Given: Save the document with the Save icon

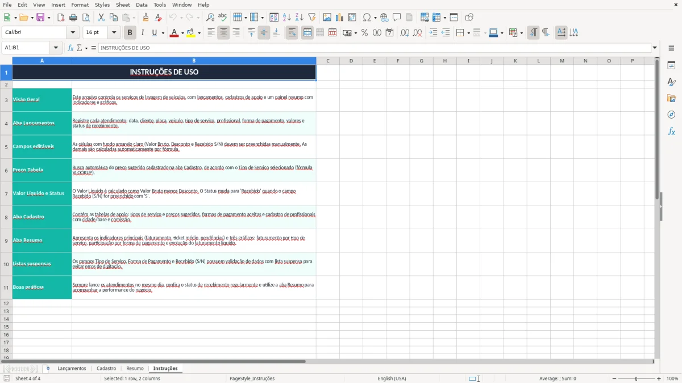Looking at the screenshot, I should point(40,18).
